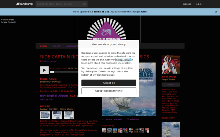Open the sign up link
The width and height of the screenshot is (220, 137).
[187, 4]
